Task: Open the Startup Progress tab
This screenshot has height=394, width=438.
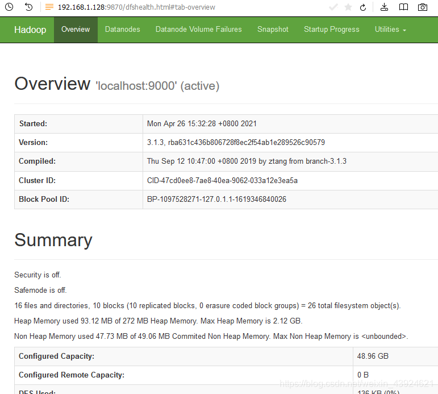Action: point(331,30)
